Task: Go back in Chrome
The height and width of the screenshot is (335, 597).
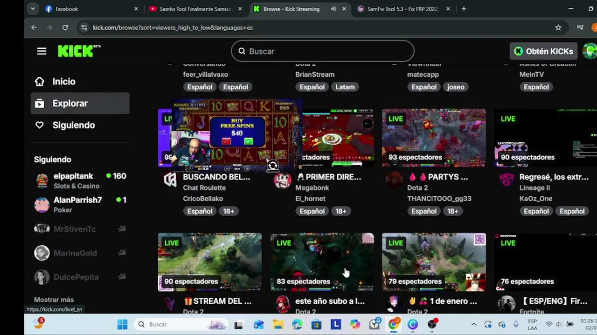Action: point(34,27)
